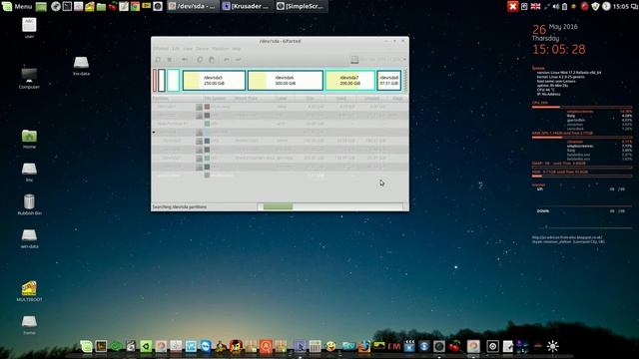The height and width of the screenshot is (359, 639).
Task: Collapse the extended partition tree row arrow
Action: coord(154,132)
